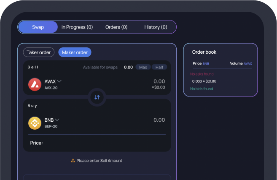
Task: Click the 'Available for swaps' label
Action: point(100,67)
